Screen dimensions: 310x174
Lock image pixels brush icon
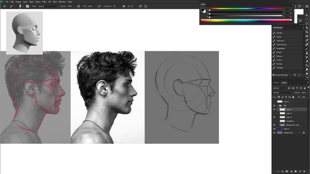282,97
